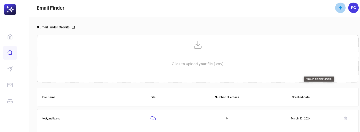Click the envelope icon beside Email Finder Credits
360x132 pixels.
[73, 27]
